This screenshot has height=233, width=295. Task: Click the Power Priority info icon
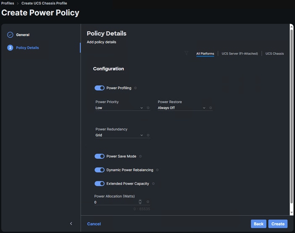pos(148,108)
